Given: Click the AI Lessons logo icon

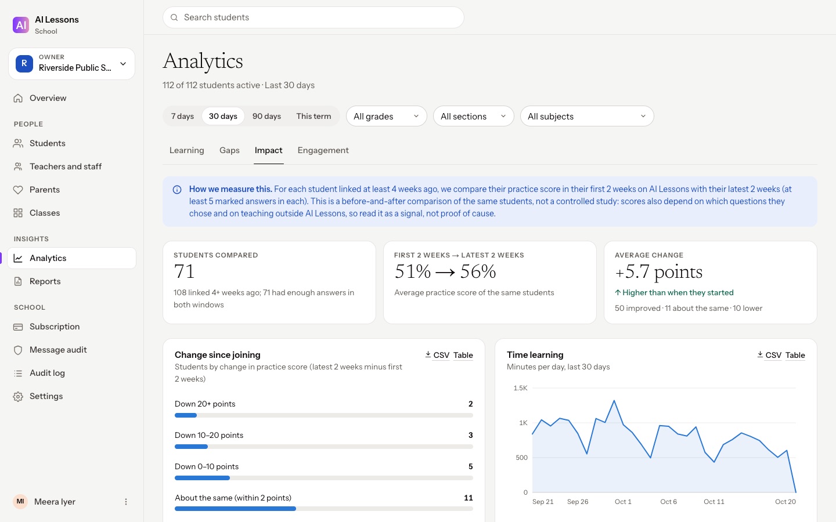Looking at the screenshot, I should pyautogui.click(x=21, y=25).
